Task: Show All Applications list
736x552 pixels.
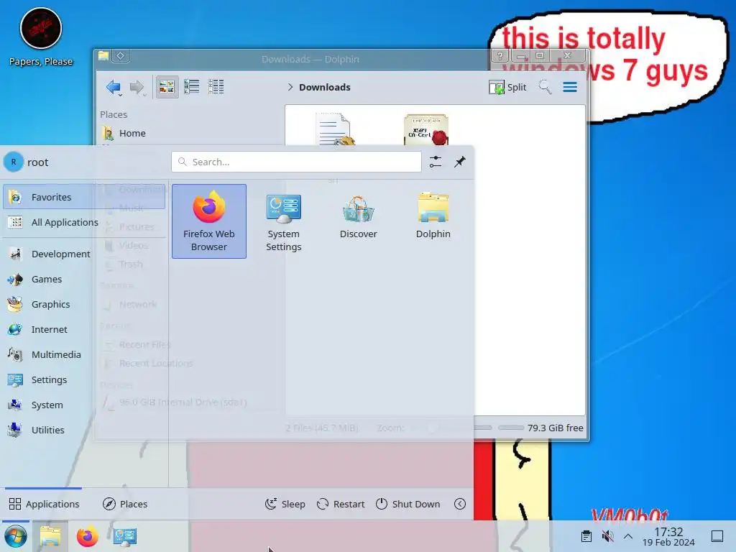Action: pos(84,222)
